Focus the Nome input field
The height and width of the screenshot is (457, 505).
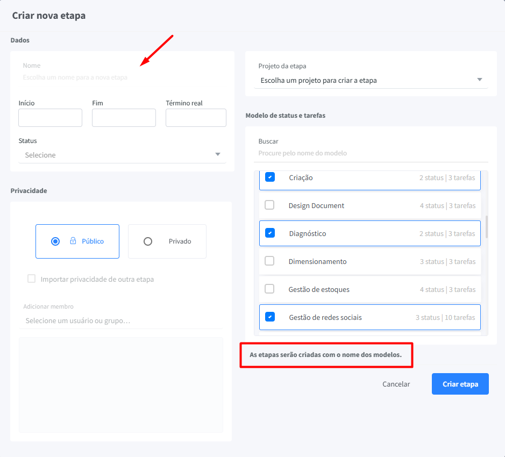coord(123,77)
